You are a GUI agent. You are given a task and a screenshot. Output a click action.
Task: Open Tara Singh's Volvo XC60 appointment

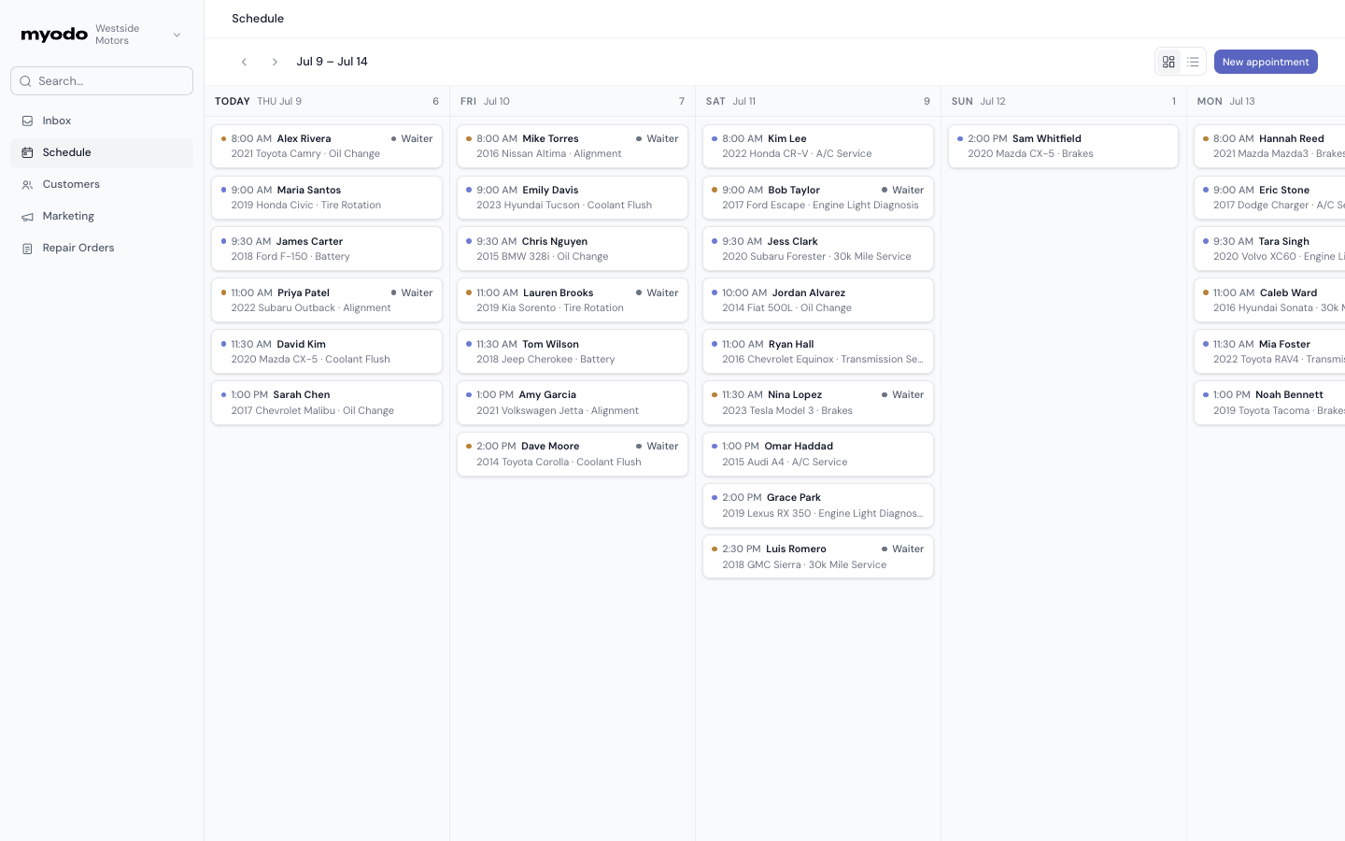pyautogui.click(x=1270, y=249)
